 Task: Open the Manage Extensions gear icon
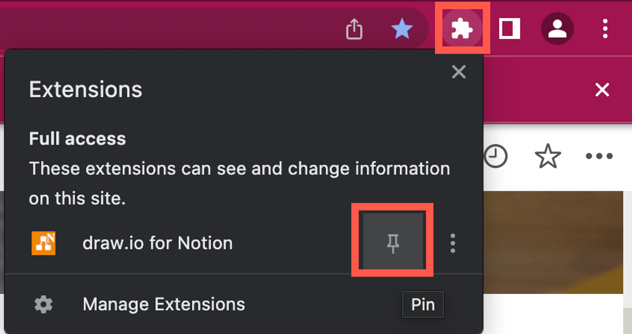(x=43, y=304)
